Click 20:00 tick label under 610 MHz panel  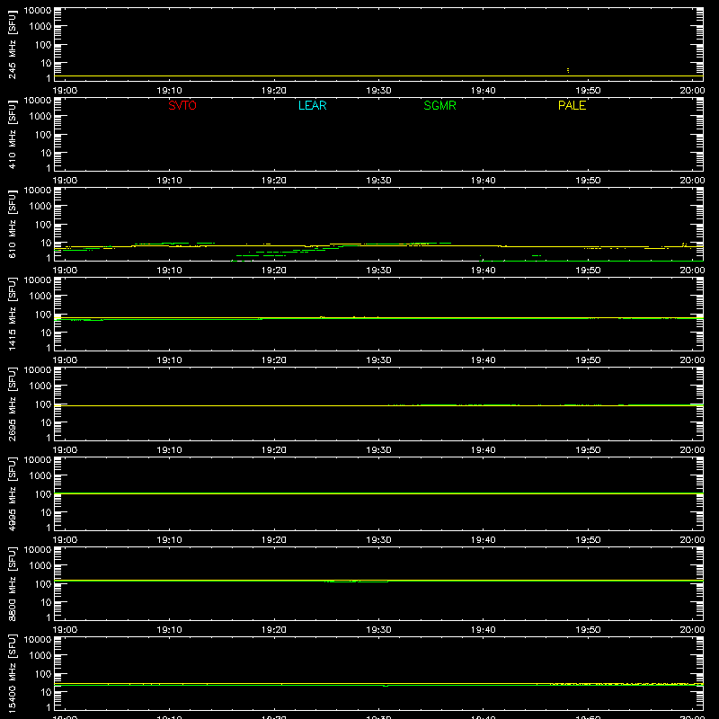(x=692, y=271)
